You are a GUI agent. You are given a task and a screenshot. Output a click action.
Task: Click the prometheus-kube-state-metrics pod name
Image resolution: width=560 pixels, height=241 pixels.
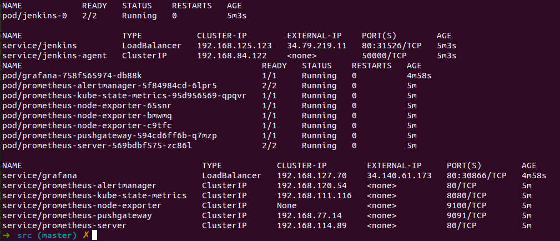(x=124, y=96)
